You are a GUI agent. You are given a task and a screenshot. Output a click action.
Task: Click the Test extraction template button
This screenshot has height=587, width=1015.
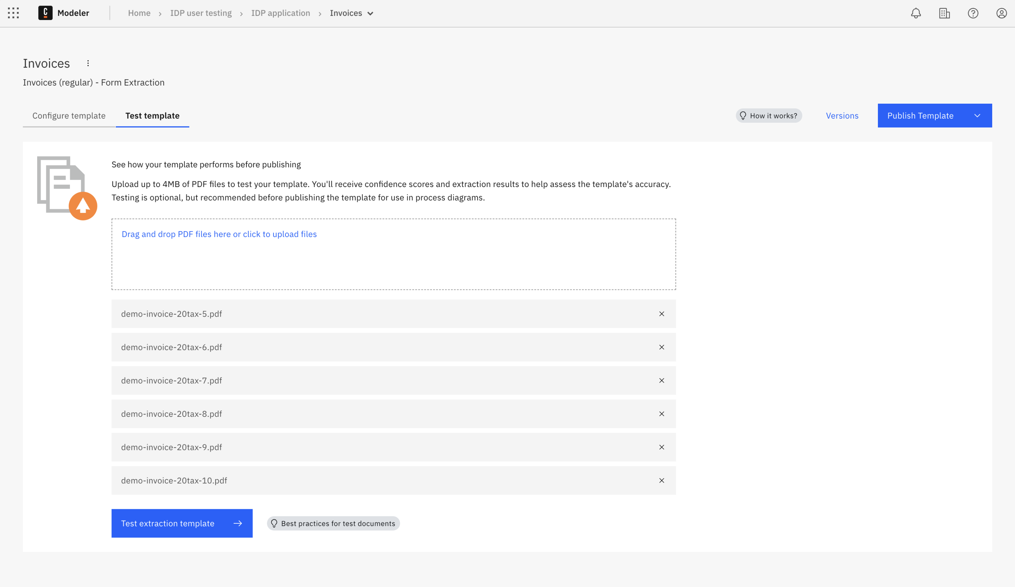pyautogui.click(x=182, y=523)
